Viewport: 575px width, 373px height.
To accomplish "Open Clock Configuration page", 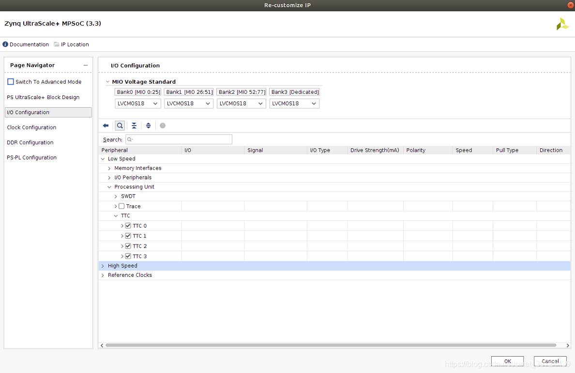I will coord(31,128).
